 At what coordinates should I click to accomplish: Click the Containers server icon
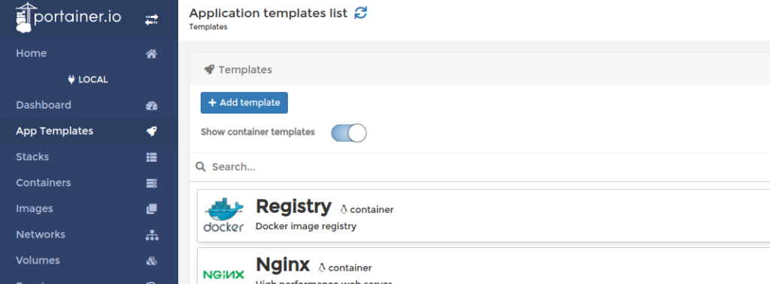point(152,183)
